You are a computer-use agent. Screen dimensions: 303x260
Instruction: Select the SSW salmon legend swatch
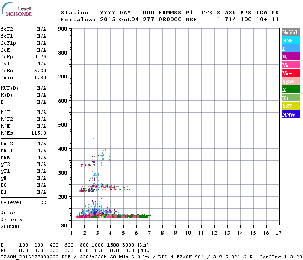click(x=291, y=81)
